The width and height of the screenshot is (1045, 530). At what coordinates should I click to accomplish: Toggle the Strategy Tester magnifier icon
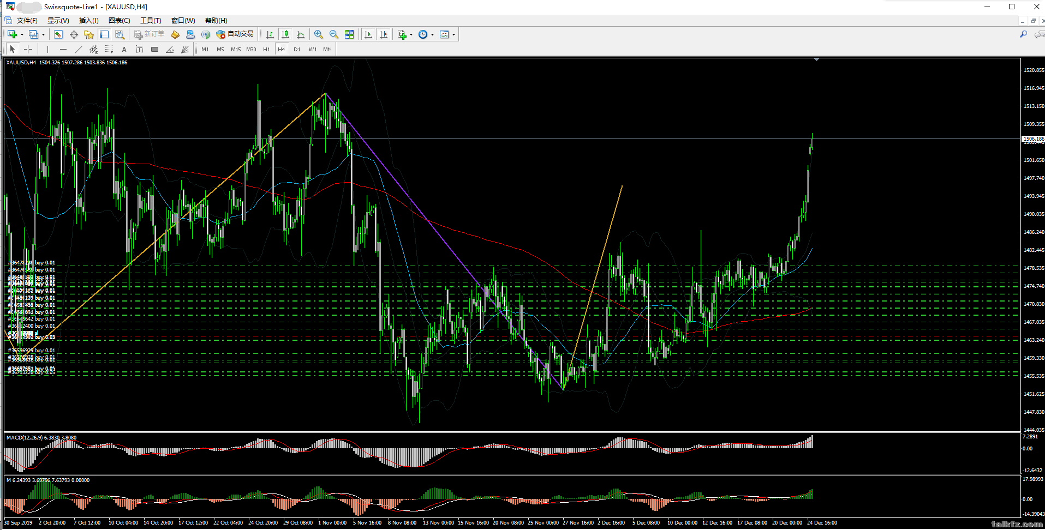(x=120, y=34)
